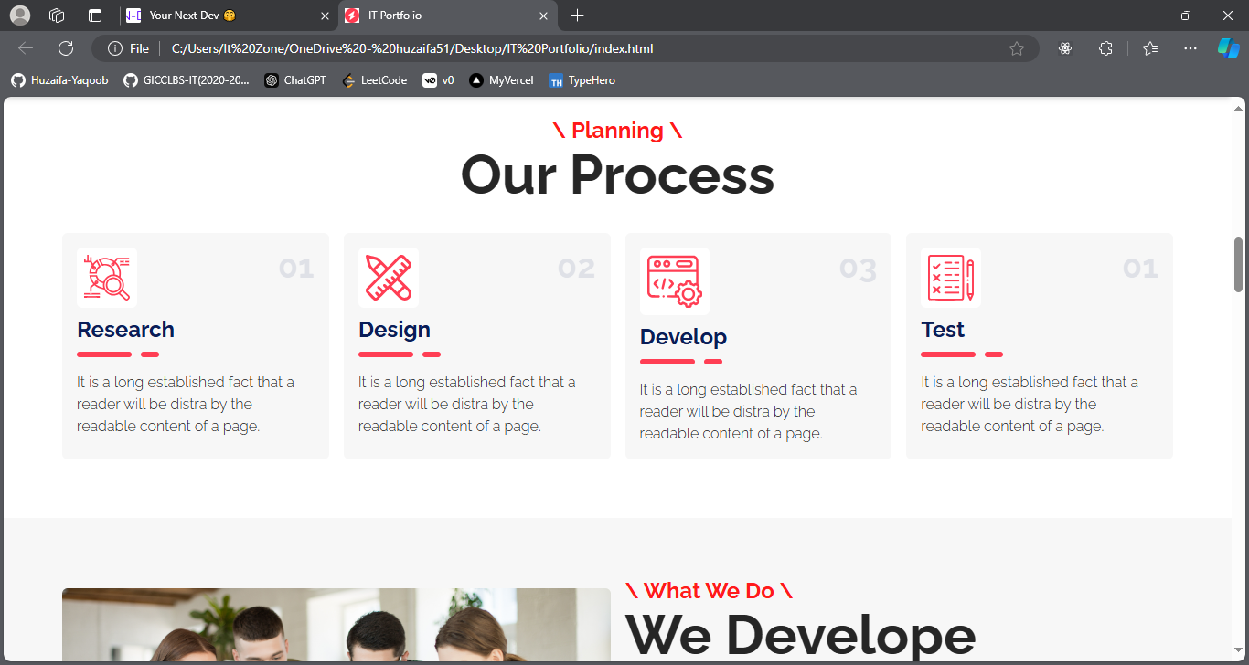The height and width of the screenshot is (665, 1249).
Task: Click the Develop heading
Action: (683, 337)
